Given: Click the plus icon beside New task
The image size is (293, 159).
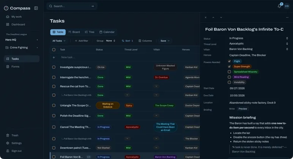Looking at the screenshot, I should [x=54, y=58].
